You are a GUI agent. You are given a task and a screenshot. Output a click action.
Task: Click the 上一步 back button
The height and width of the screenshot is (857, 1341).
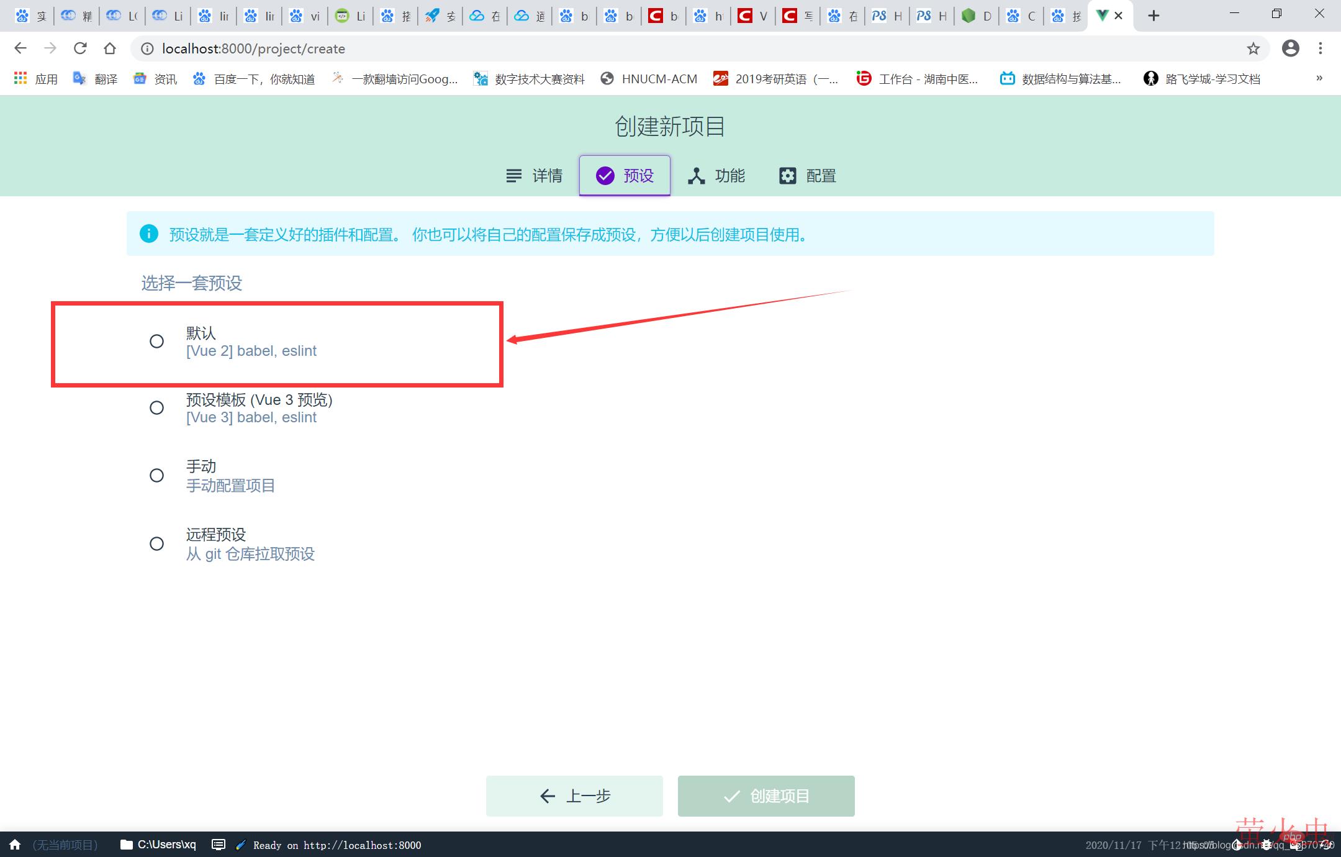(x=574, y=796)
